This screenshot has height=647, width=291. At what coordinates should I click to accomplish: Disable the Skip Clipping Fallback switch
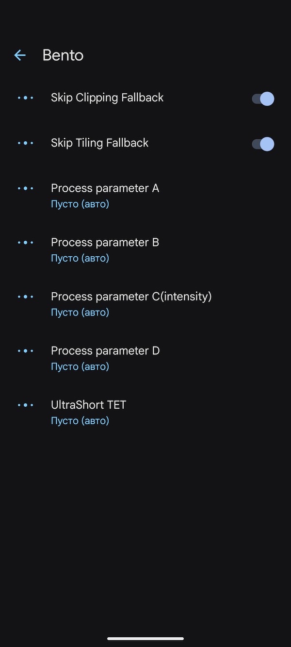point(263,99)
